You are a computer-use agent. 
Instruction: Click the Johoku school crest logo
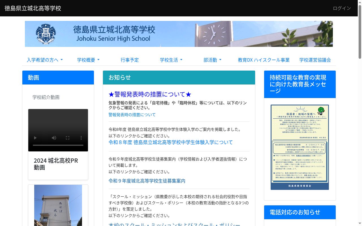pos(46,34)
